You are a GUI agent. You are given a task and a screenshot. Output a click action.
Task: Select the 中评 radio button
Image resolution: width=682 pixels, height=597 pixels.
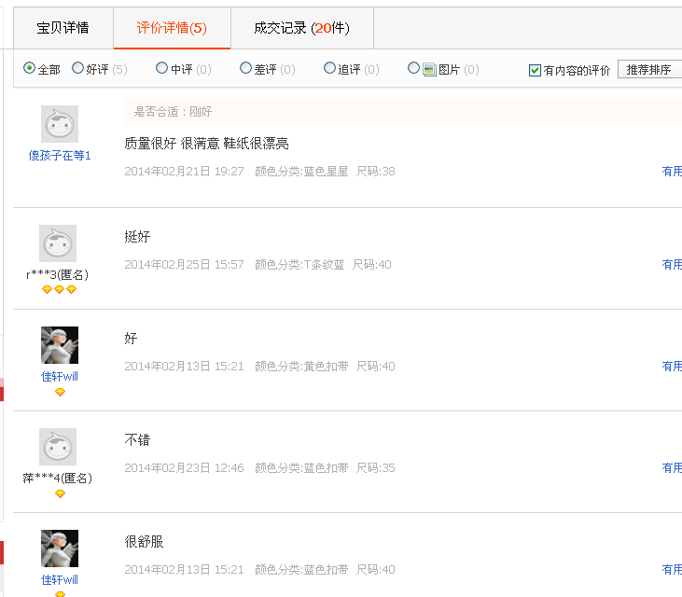coord(162,68)
